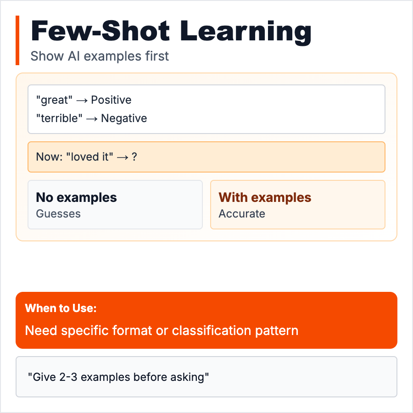Click the arrow in the "loved it" prompt
Image resolution: width=413 pixels, height=413 pixels.
tap(122, 157)
